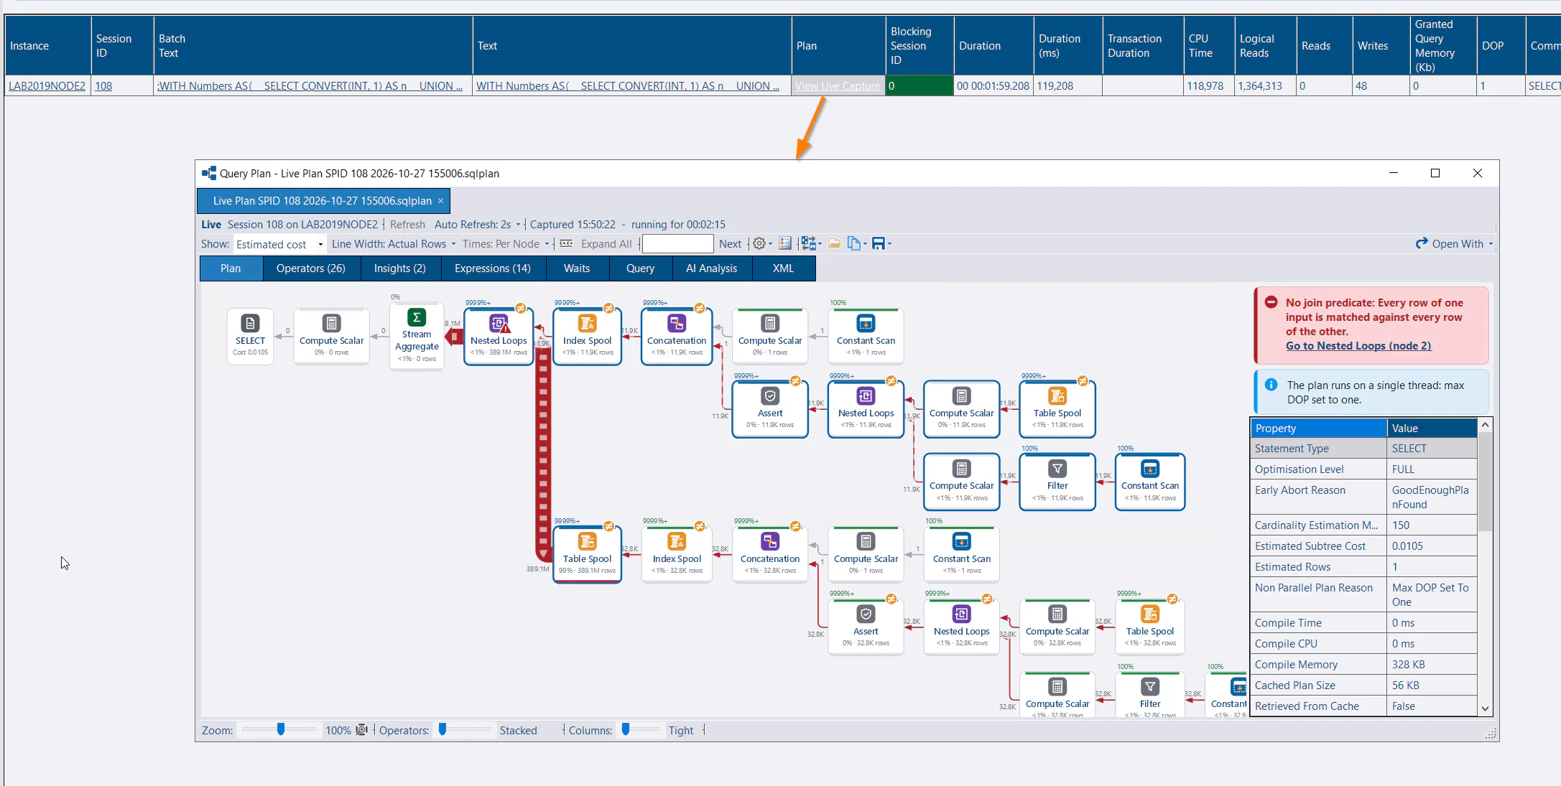This screenshot has height=786, width=1561.
Task: Click the Filter node with 11.9K rows
Action: (x=1057, y=482)
